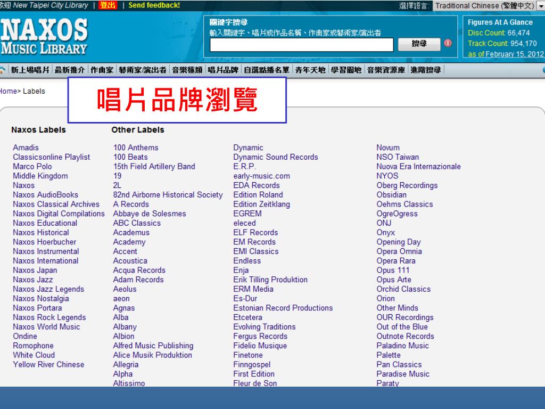Open the 音樂資源庫 menu
Screen dimensions: 545x409
pos(386,70)
